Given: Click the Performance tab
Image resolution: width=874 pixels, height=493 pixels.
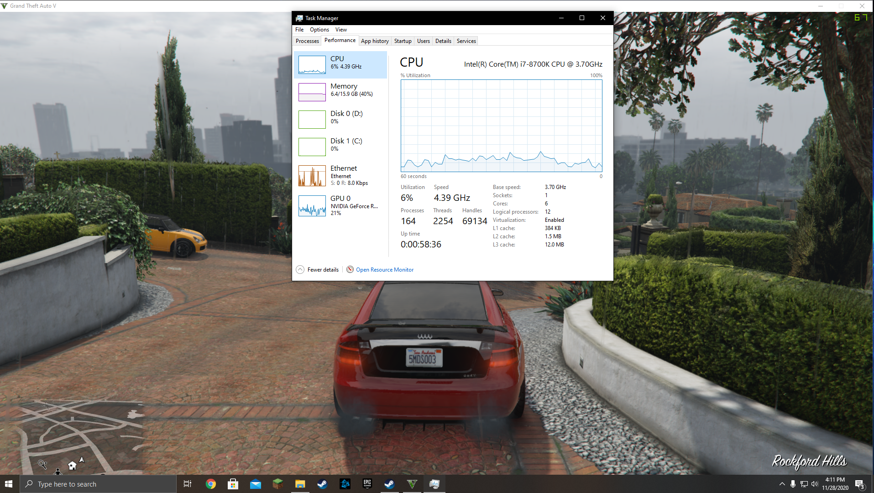Looking at the screenshot, I should coord(340,40).
